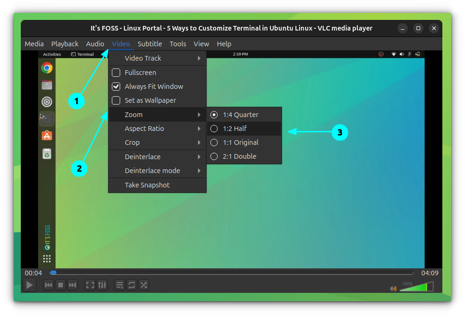
Task: Close the open Video menu
Action: click(121, 44)
